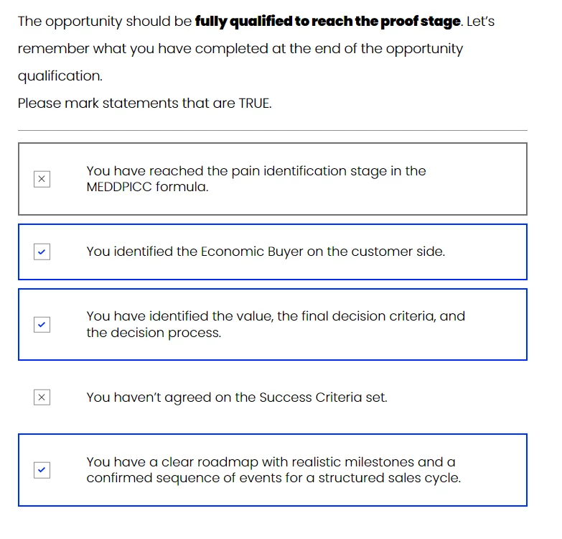562x539 pixels.
Task: Select "You have identified the value" statement line
Action: pyautogui.click(x=276, y=316)
